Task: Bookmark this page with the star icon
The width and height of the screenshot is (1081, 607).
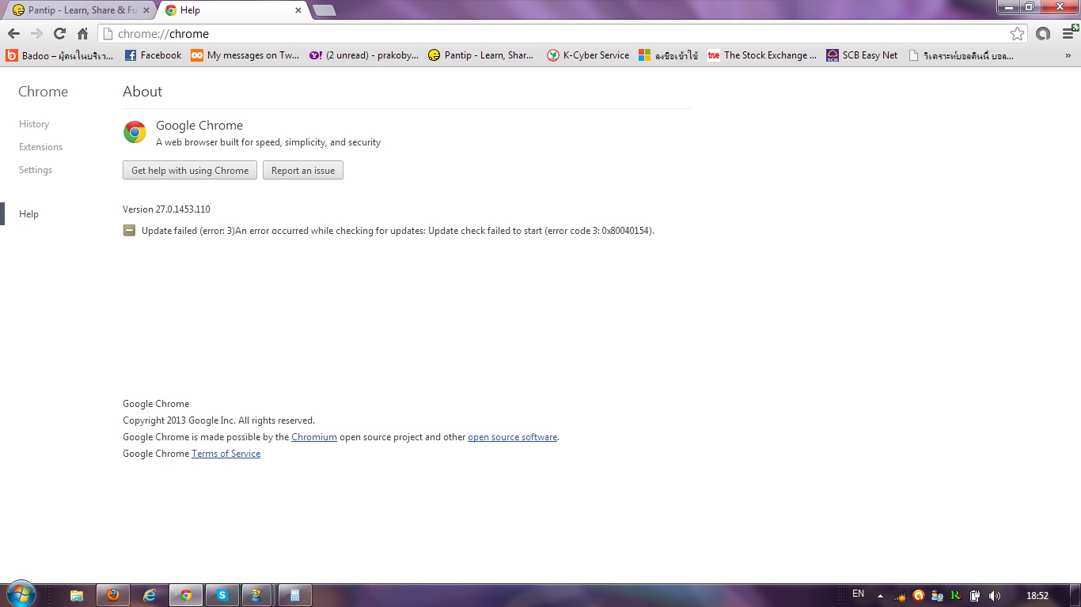Action: [1017, 34]
